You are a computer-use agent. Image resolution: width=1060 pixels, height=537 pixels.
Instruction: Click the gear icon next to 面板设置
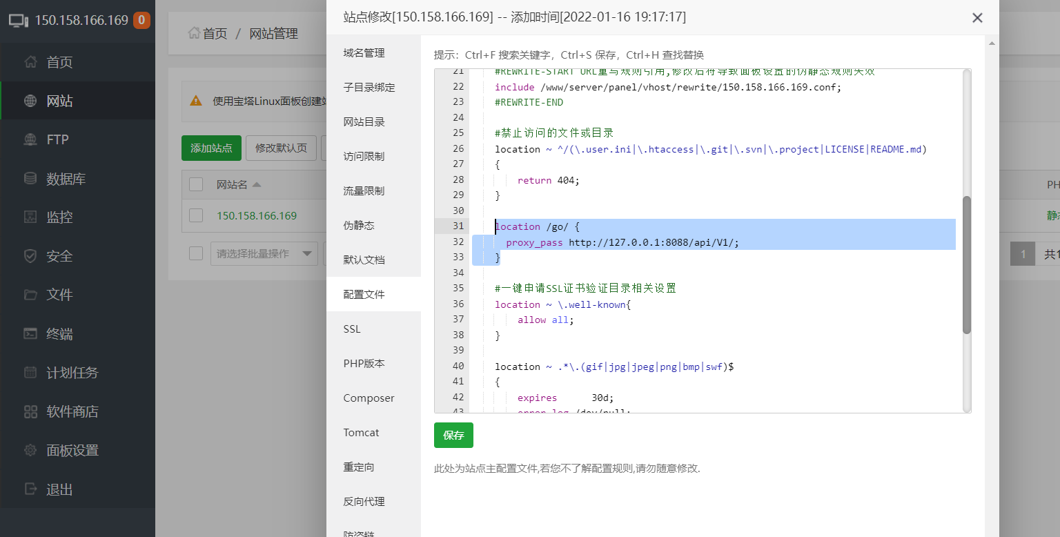tap(30, 450)
